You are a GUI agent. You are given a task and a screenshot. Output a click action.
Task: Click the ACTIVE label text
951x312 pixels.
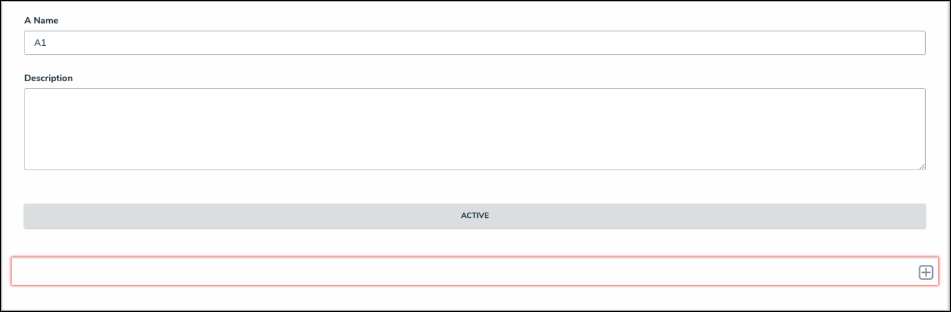coord(475,216)
